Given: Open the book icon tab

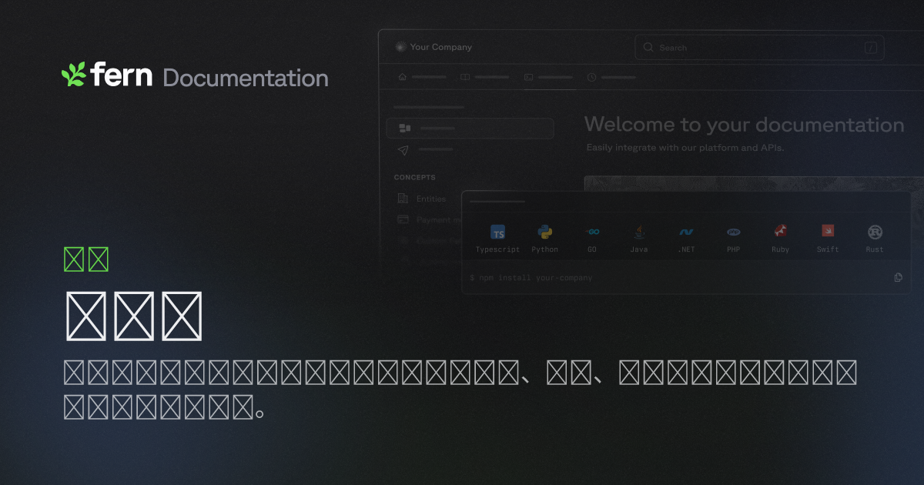Looking at the screenshot, I should point(465,77).
